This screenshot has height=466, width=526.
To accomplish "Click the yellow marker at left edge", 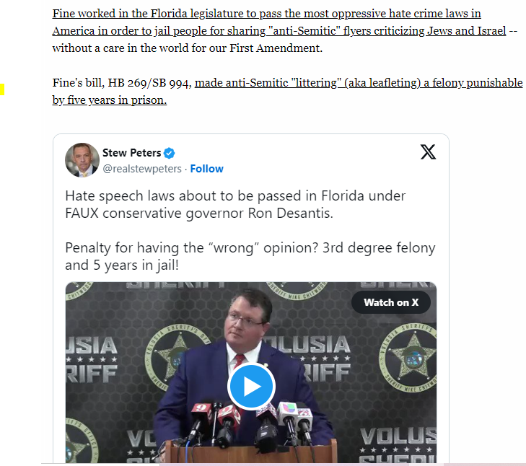I will tap(2, 89).
